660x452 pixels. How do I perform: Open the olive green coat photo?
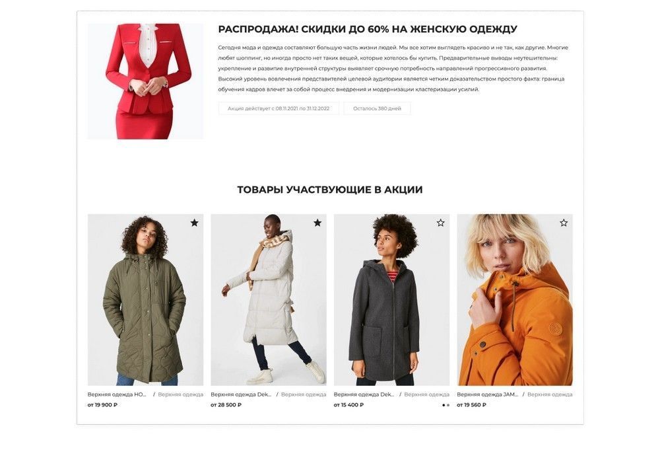click(x=145, y=300)
